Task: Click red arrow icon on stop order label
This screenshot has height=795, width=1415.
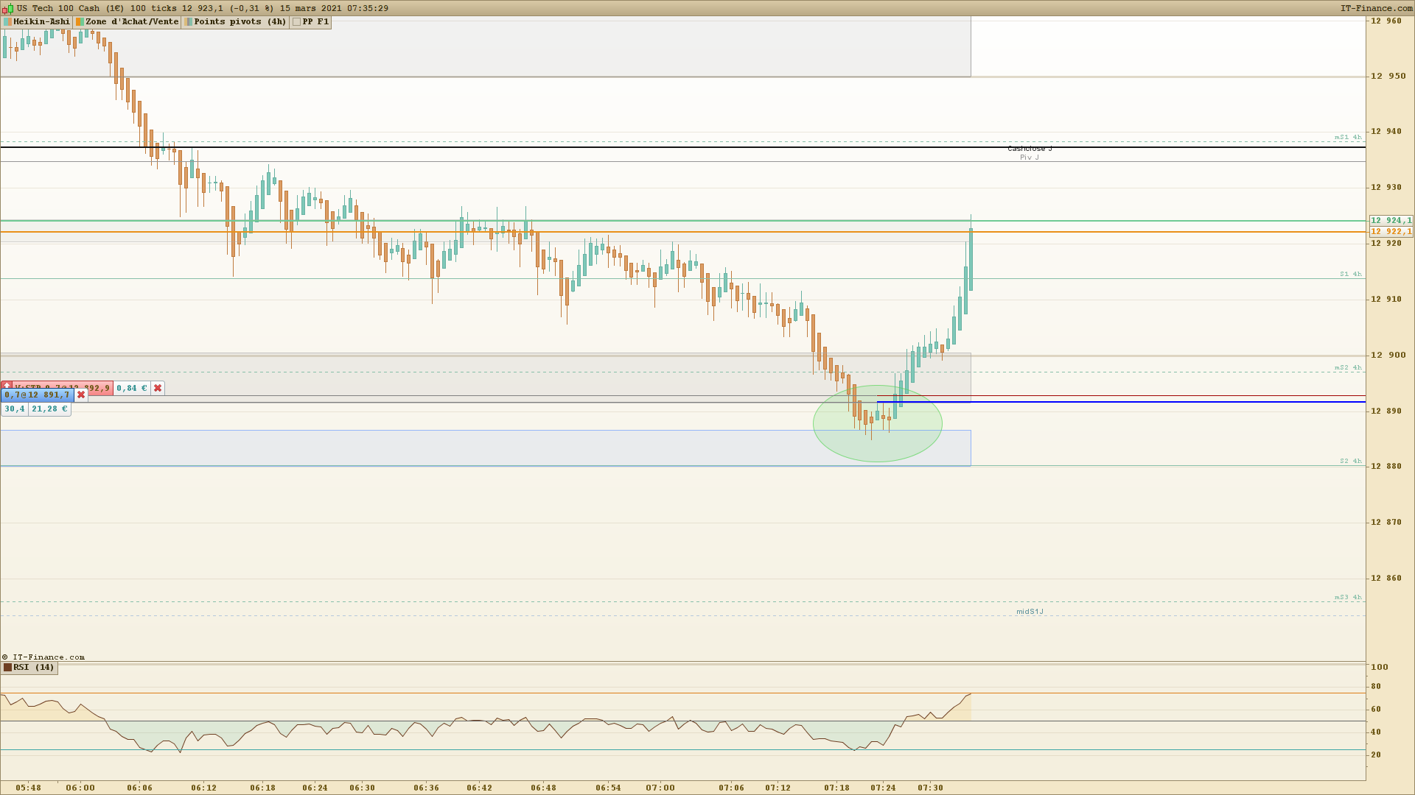Action: click(7, 385)
